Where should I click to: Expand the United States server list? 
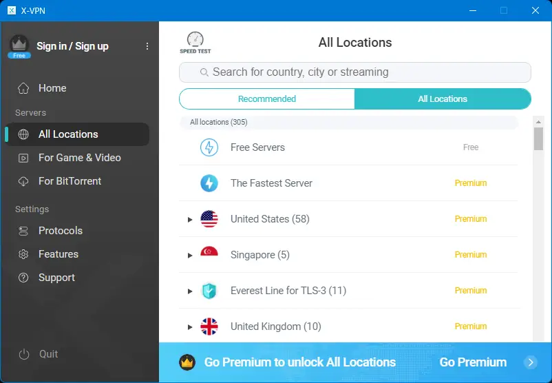click(x=190, y=220)
